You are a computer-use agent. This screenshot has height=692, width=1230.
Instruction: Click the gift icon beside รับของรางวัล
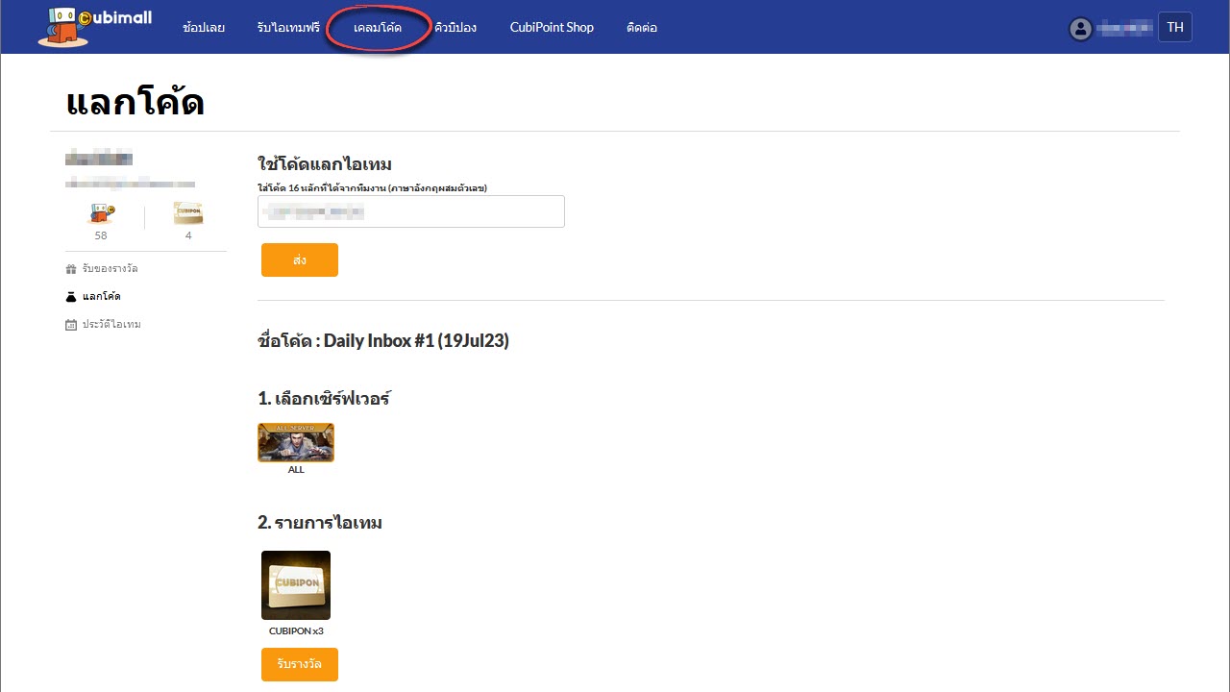(x=71, y=268)
